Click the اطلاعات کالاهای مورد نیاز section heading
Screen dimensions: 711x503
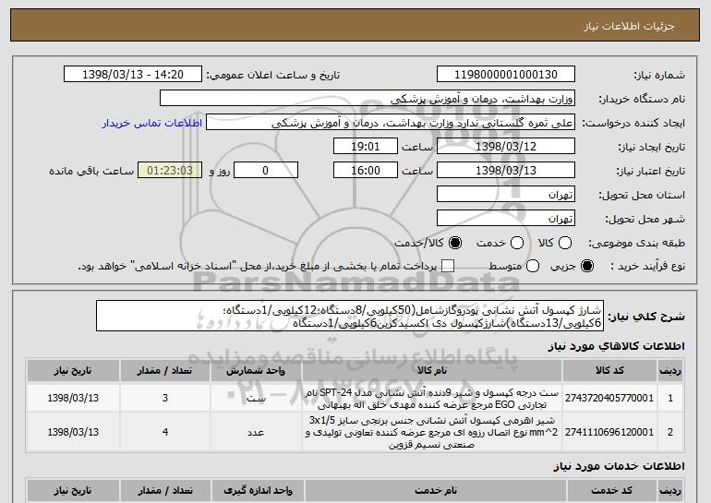pyautogui.click(x=616, y=346)
